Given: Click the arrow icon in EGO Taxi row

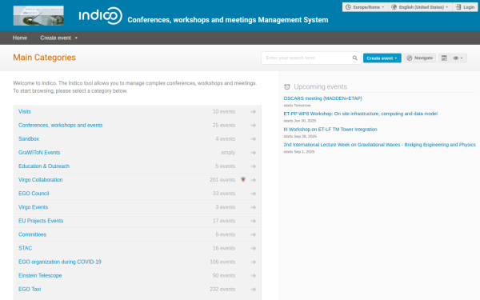Looking at the screenshot, I should 253,290.
